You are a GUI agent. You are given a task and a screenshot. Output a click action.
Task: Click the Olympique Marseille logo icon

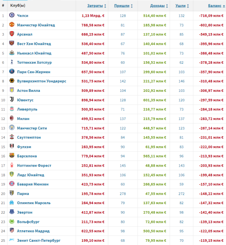[x=12, y=203]
